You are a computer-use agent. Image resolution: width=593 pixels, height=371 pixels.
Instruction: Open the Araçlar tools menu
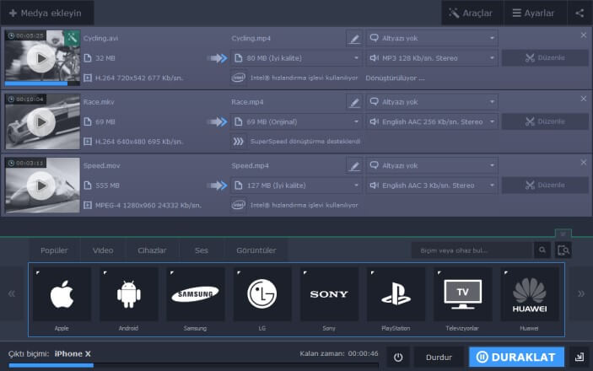point(472,13)
